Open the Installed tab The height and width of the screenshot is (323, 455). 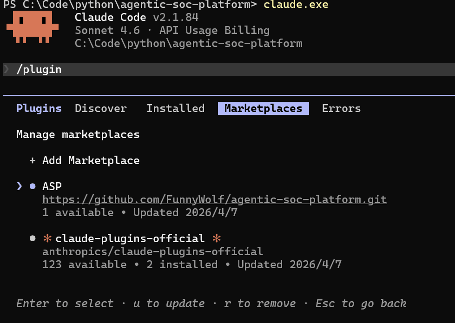pos(175,108)
